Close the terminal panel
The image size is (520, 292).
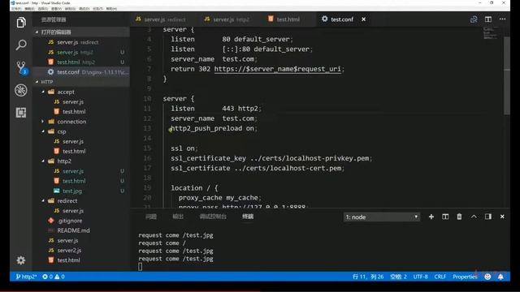[502, 217]
